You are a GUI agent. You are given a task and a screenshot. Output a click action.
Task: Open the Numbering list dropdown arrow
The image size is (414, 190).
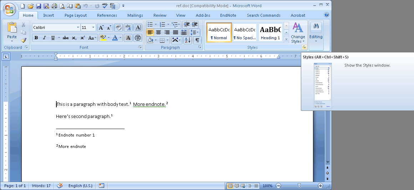pos(168,25)
